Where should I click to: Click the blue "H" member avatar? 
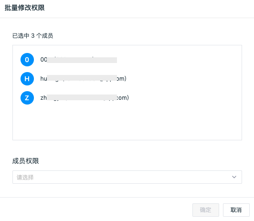[x=27, y=79]
